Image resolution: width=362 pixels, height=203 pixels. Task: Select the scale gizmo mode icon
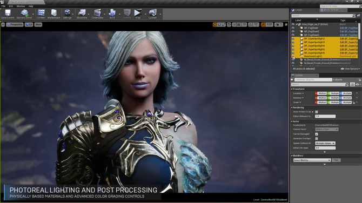(224, 24)
